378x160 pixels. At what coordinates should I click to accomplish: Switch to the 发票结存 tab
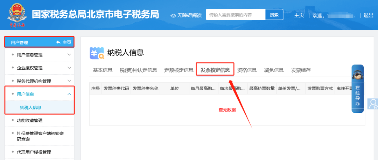tap(301, 70)
